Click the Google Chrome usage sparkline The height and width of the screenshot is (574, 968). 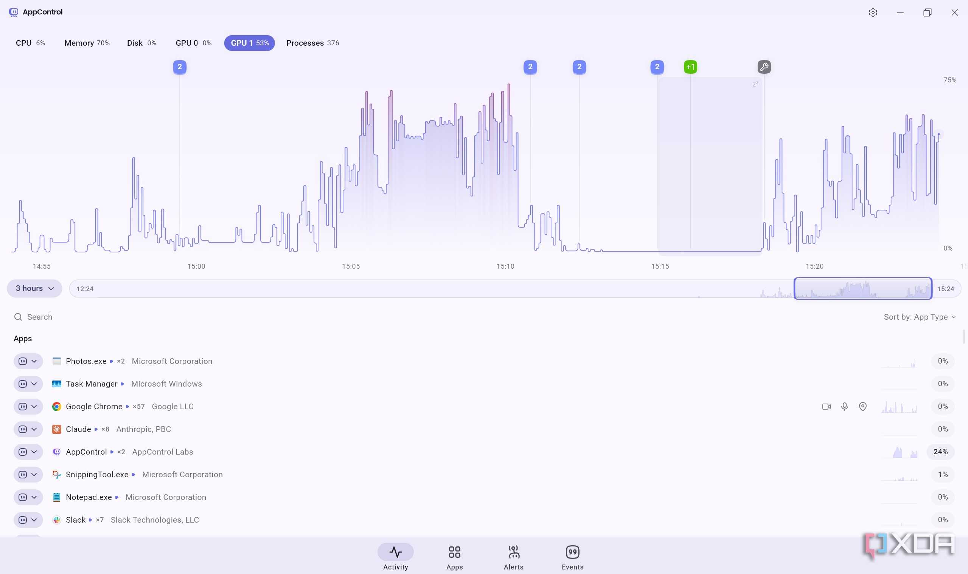click(x=899, y=407)
